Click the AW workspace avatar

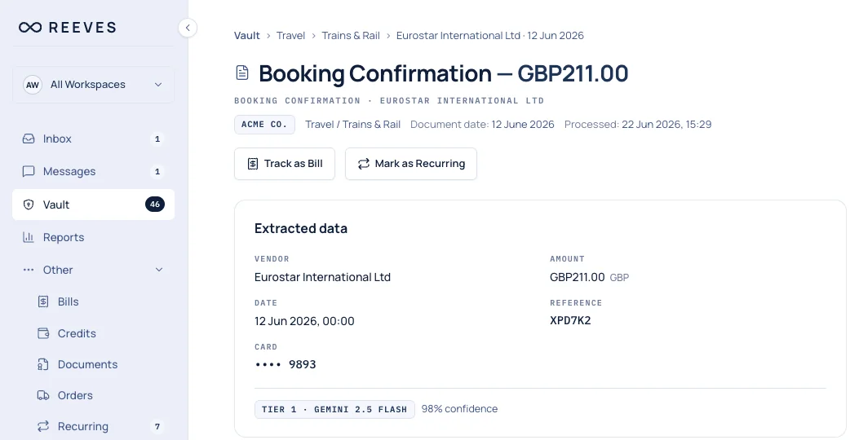33,85
